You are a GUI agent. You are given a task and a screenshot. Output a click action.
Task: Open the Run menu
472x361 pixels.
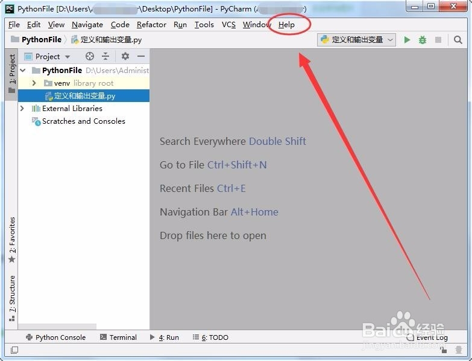[x=180, y=25]
